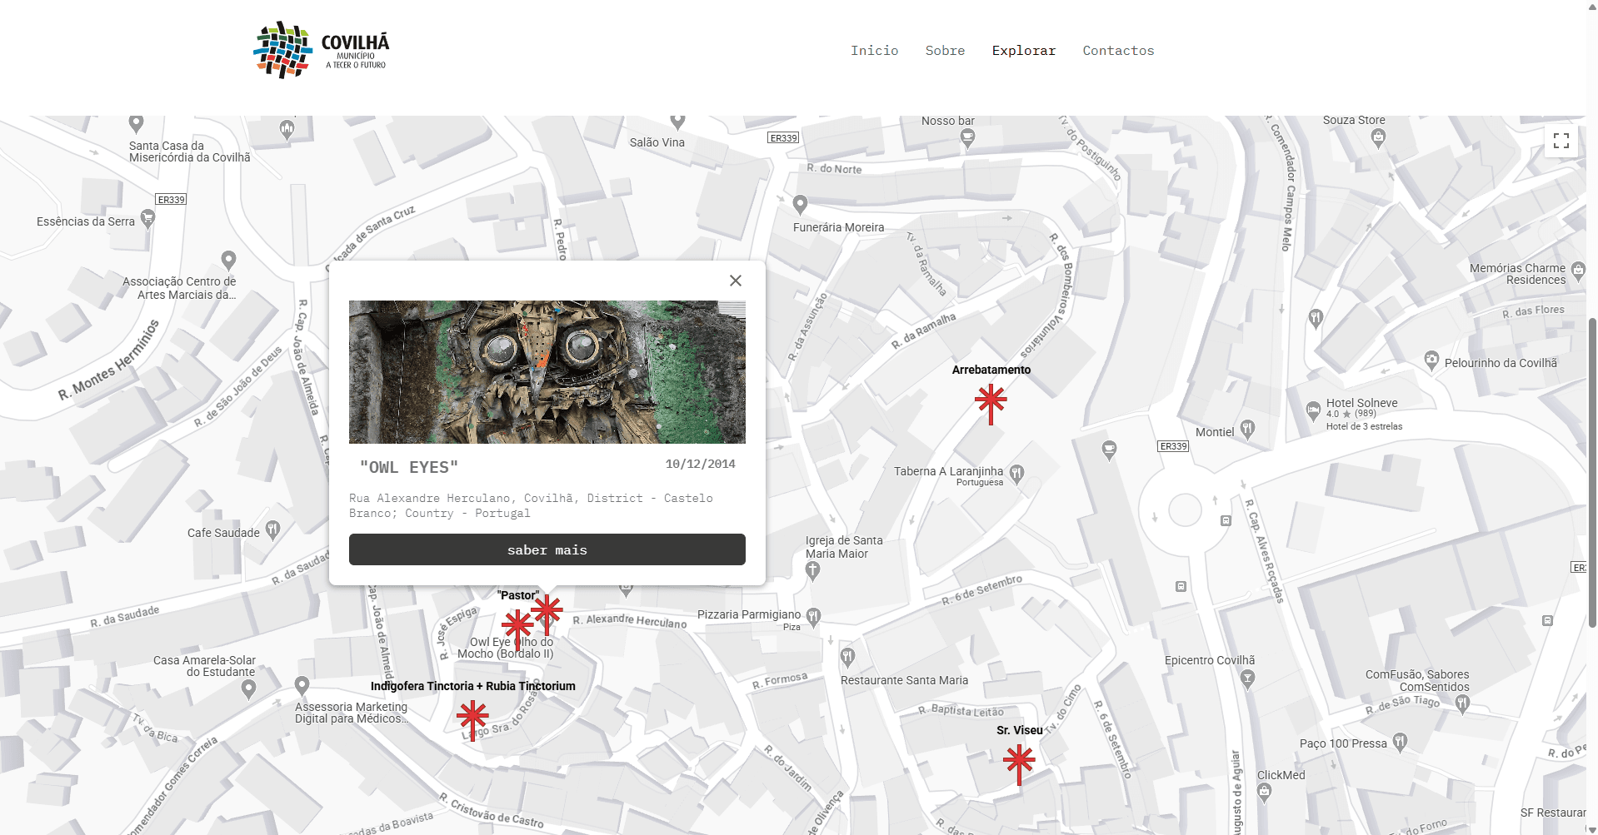Click the Rua Alexandre Herculano address text

click(x=531, y=505)
